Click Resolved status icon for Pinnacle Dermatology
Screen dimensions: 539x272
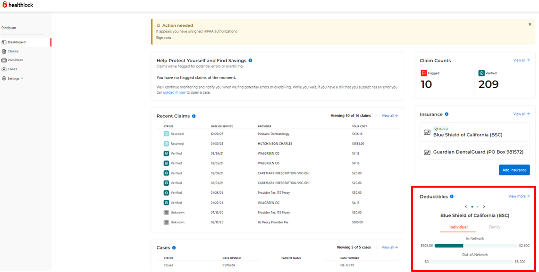(x=167, y=134)
